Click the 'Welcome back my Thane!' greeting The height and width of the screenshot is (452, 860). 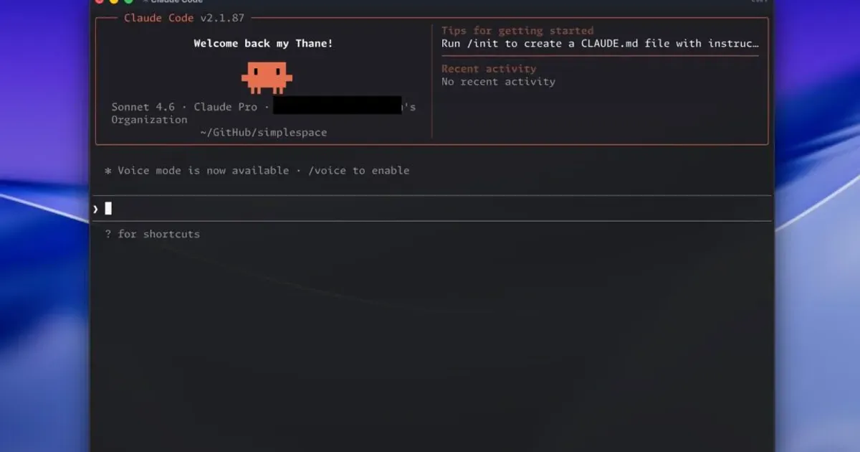263,44
